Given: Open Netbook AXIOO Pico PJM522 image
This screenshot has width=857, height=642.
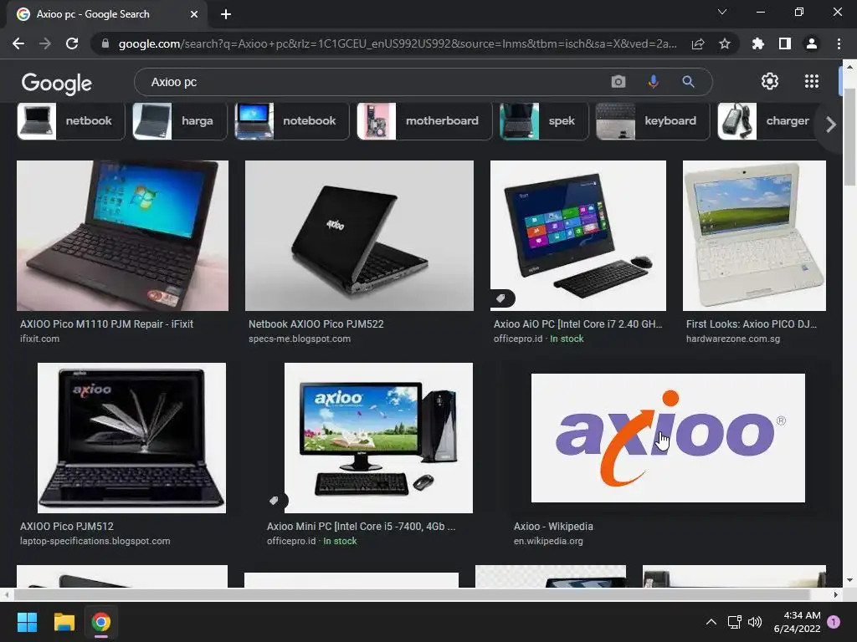Looking at the screenshot, I should click(x=359, y=235).
